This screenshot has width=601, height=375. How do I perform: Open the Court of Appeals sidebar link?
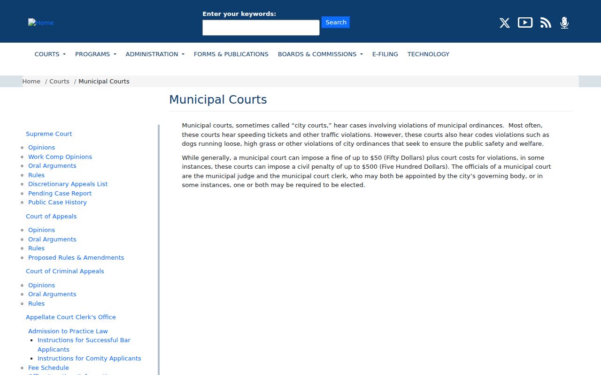[x=51, y=216]
